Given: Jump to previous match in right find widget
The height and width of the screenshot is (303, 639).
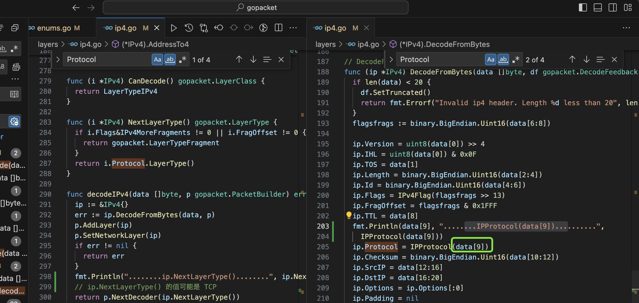Looking at the screenshot, I should tap(572, 59).
